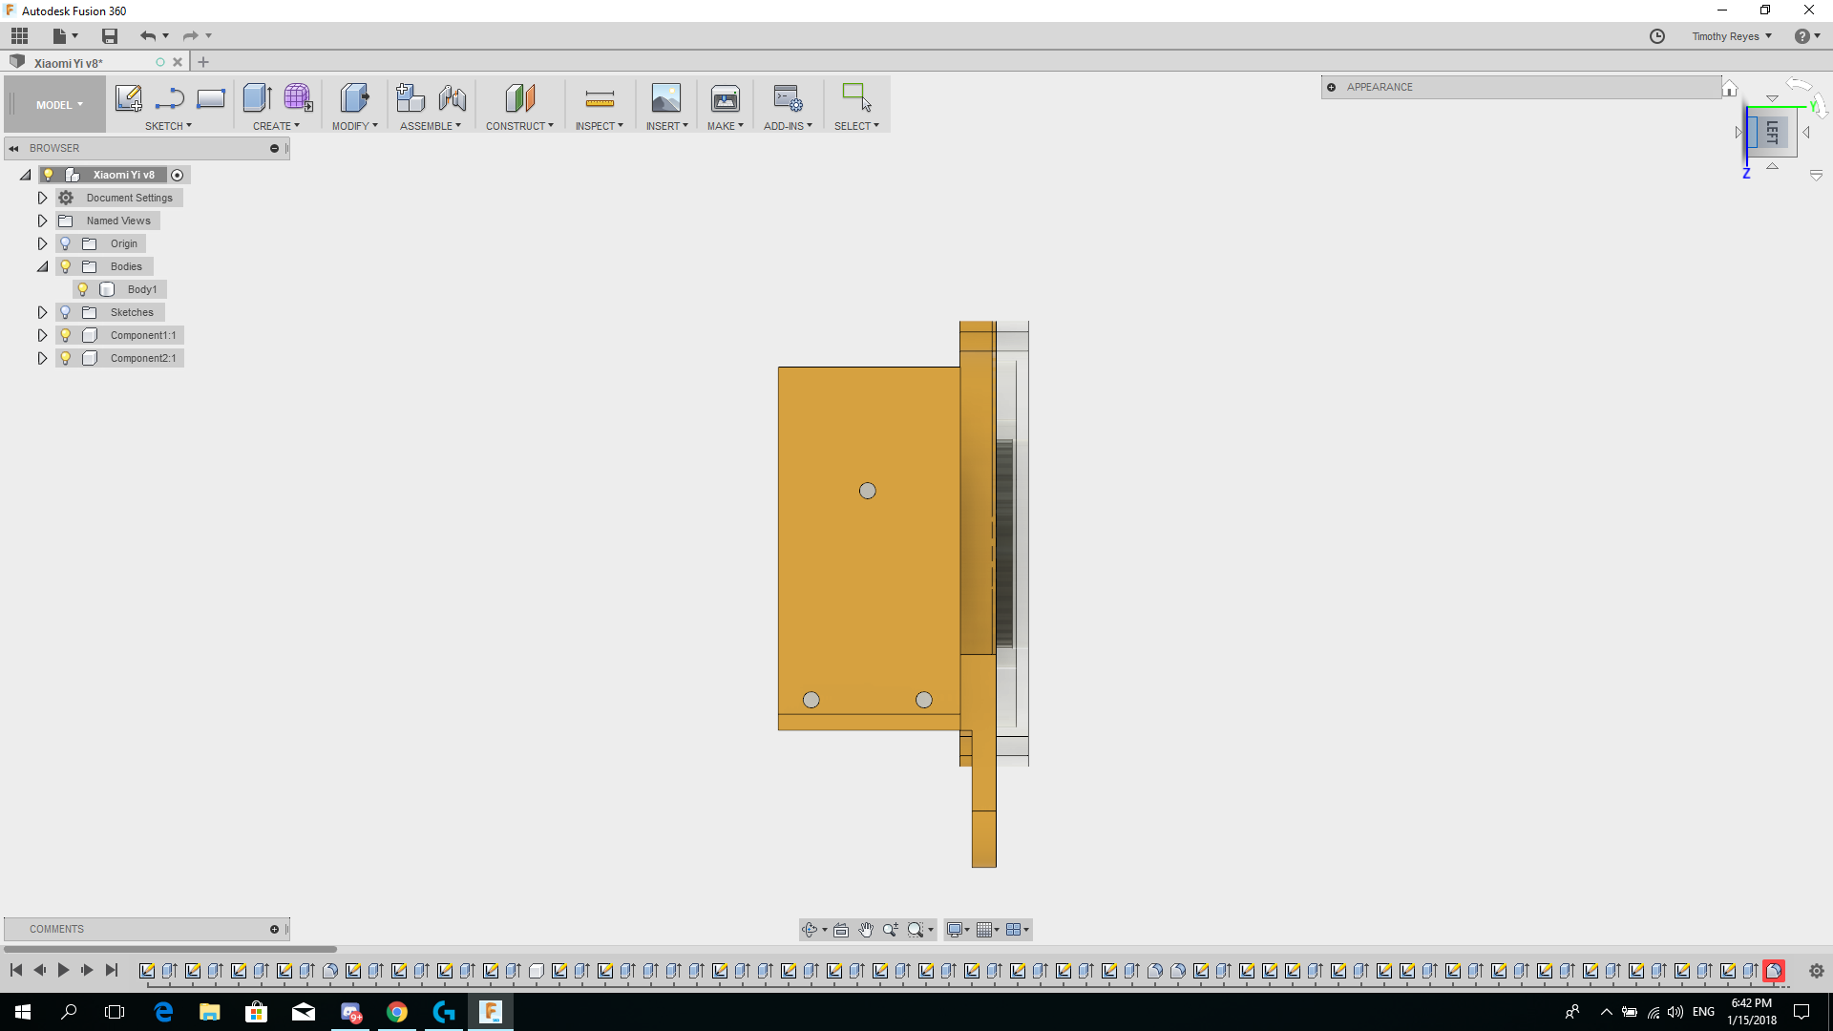The width and height of the screenshot is (1833, 1031).
Task: Expand the COMMENTS panel
Action: coord(274,929)
